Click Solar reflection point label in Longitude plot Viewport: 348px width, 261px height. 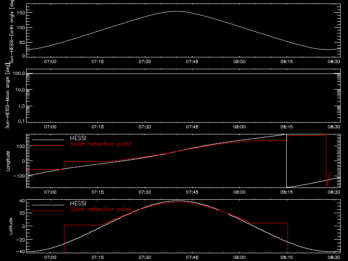tap(100, 144)
